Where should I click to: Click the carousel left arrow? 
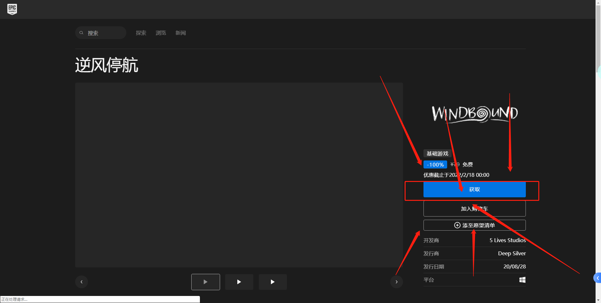(x=82, y=282)
